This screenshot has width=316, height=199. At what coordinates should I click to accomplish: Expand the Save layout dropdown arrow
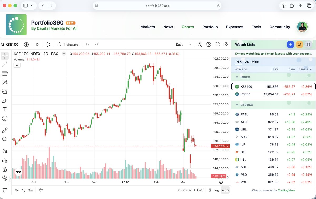[x=190, y=45]
